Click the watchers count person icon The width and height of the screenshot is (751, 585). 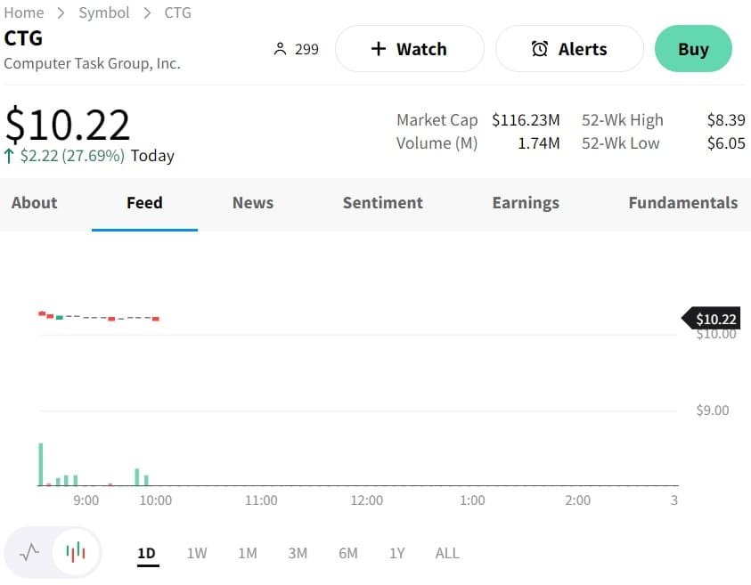pyautogui.click(x=280, y=49)
